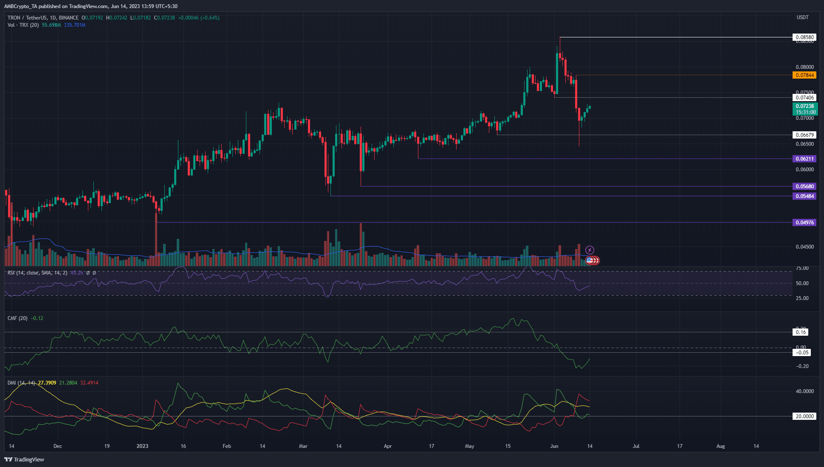Click the purple 0.05484 price label
The image size is (824, 467).
click(804, 196)
